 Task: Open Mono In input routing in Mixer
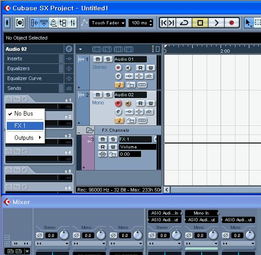click(201, 213)
